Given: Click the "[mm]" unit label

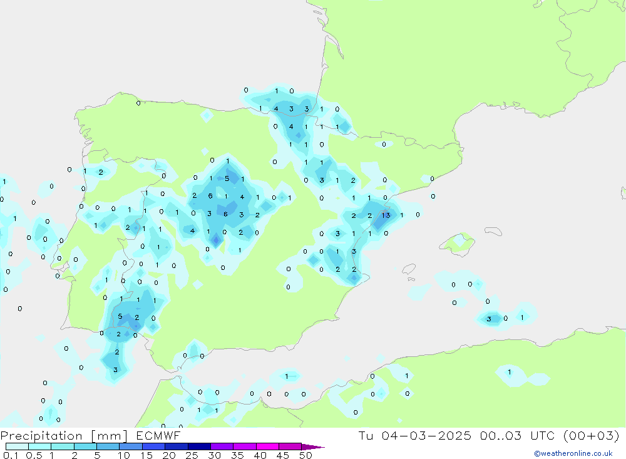Looking at the screenshot, I should 110,436.
